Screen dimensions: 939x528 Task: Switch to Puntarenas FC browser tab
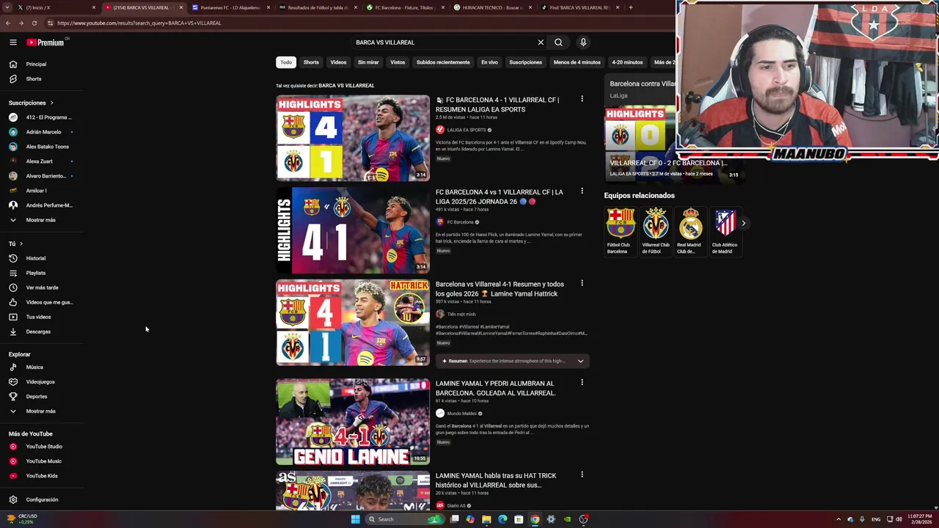click(230, 7)
